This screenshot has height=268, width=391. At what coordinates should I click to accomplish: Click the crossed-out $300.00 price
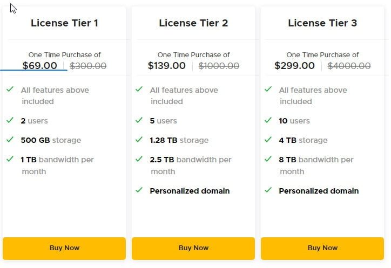coord(88,66)
